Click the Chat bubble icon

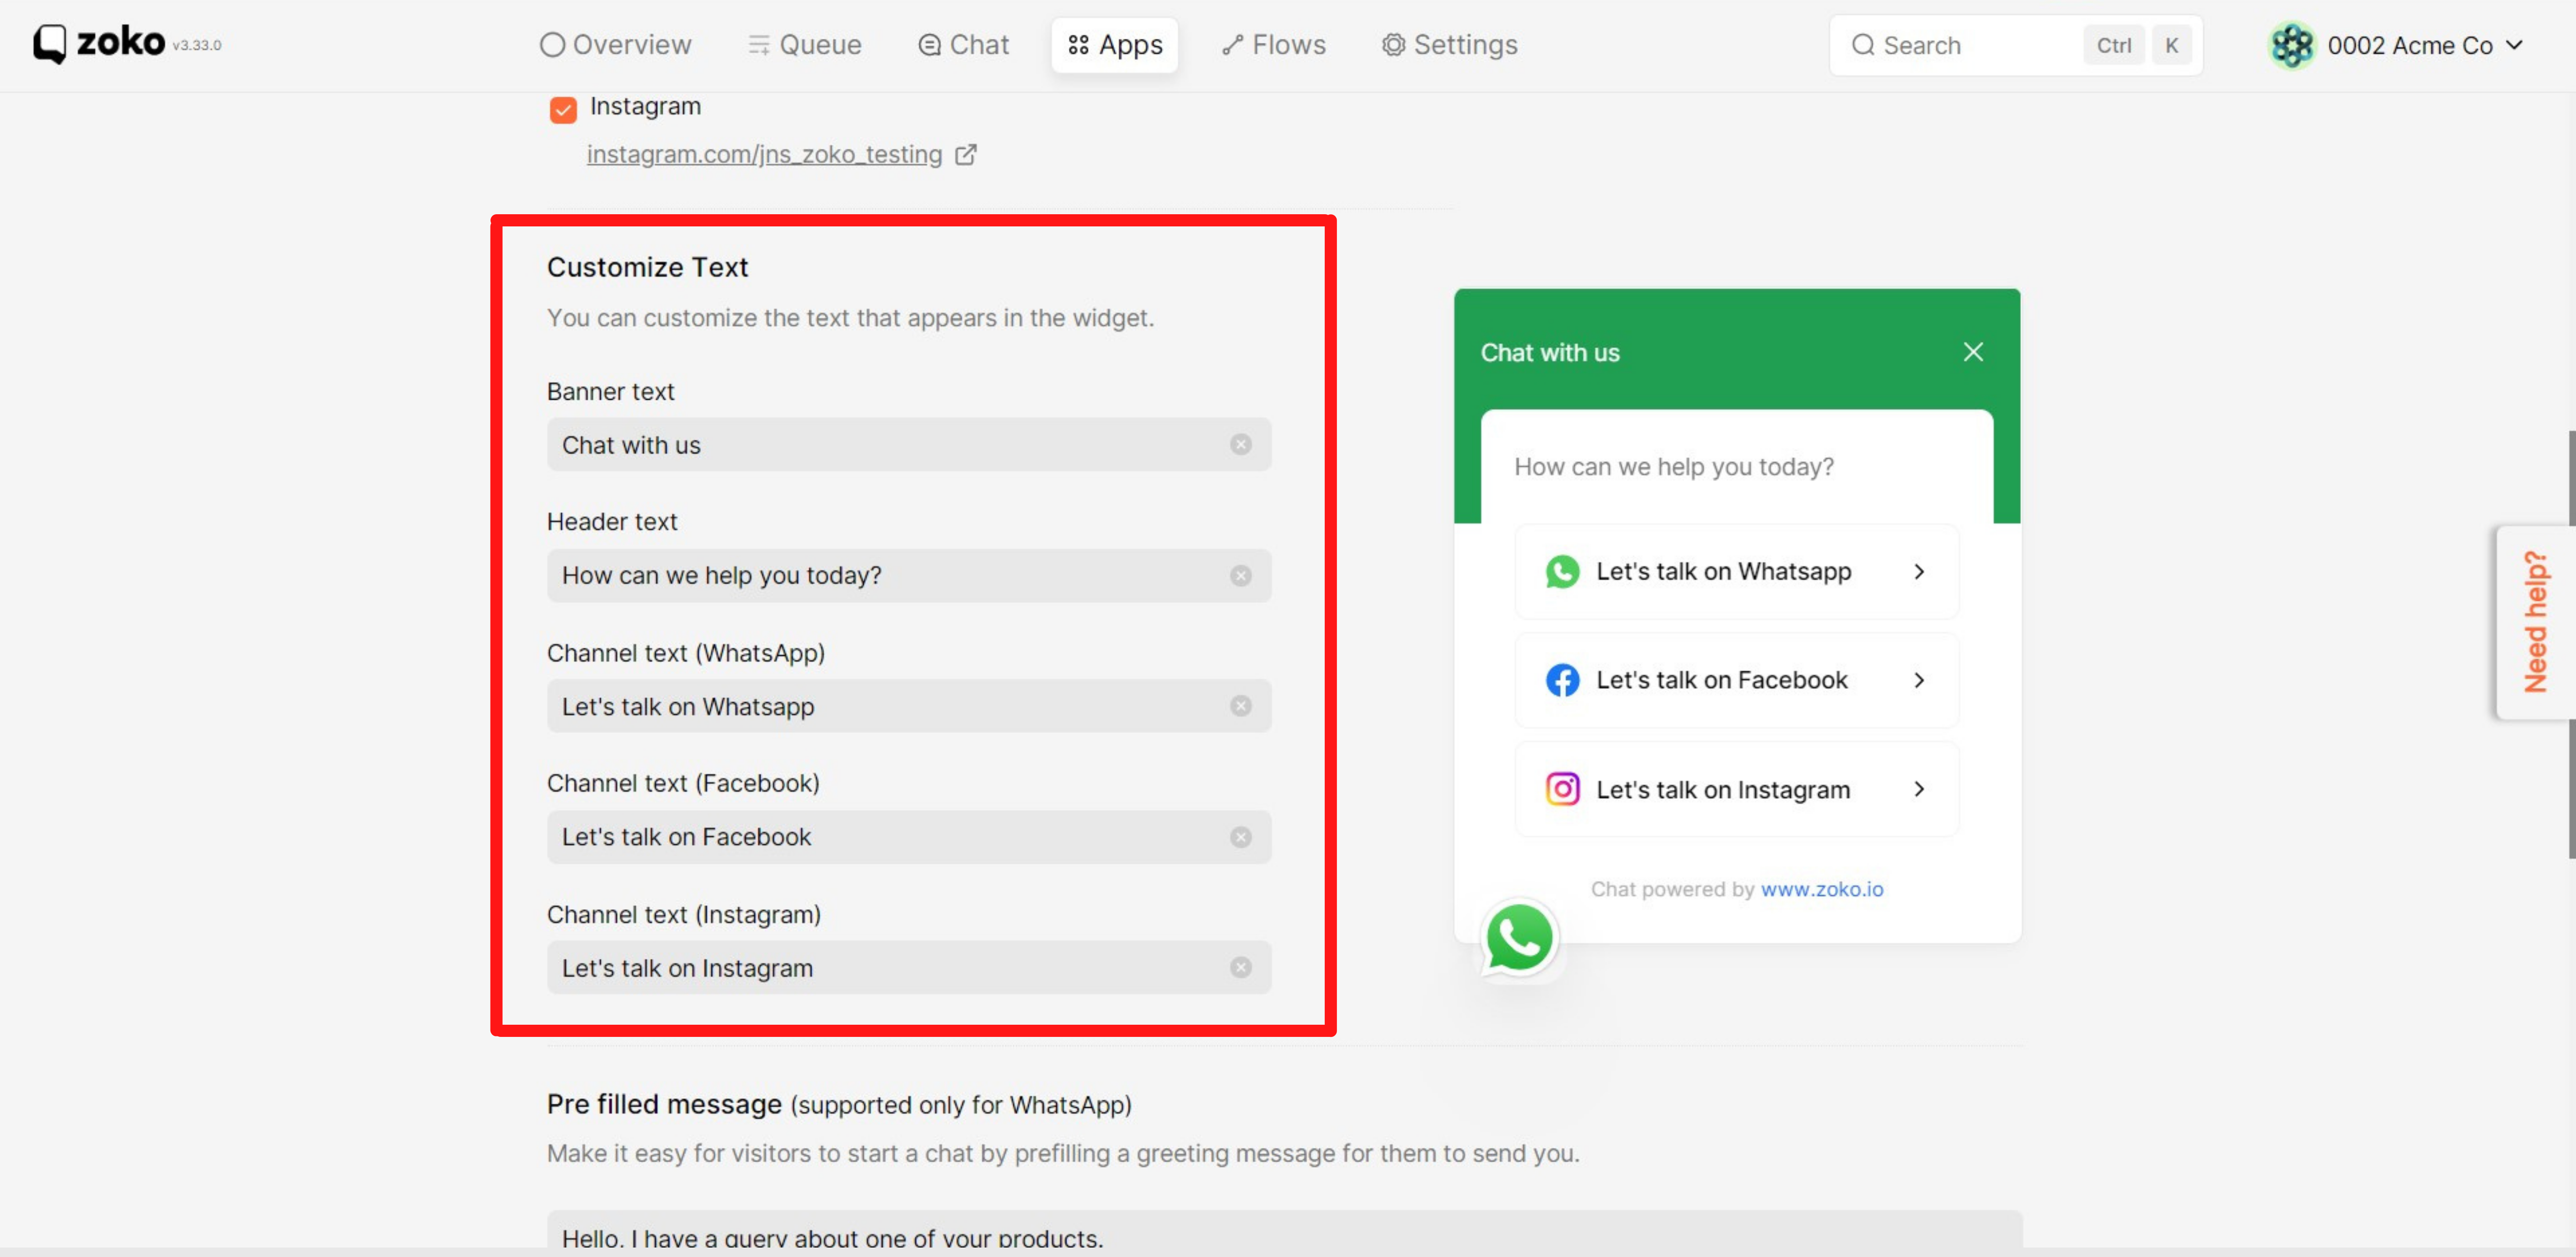pos(929,45)
